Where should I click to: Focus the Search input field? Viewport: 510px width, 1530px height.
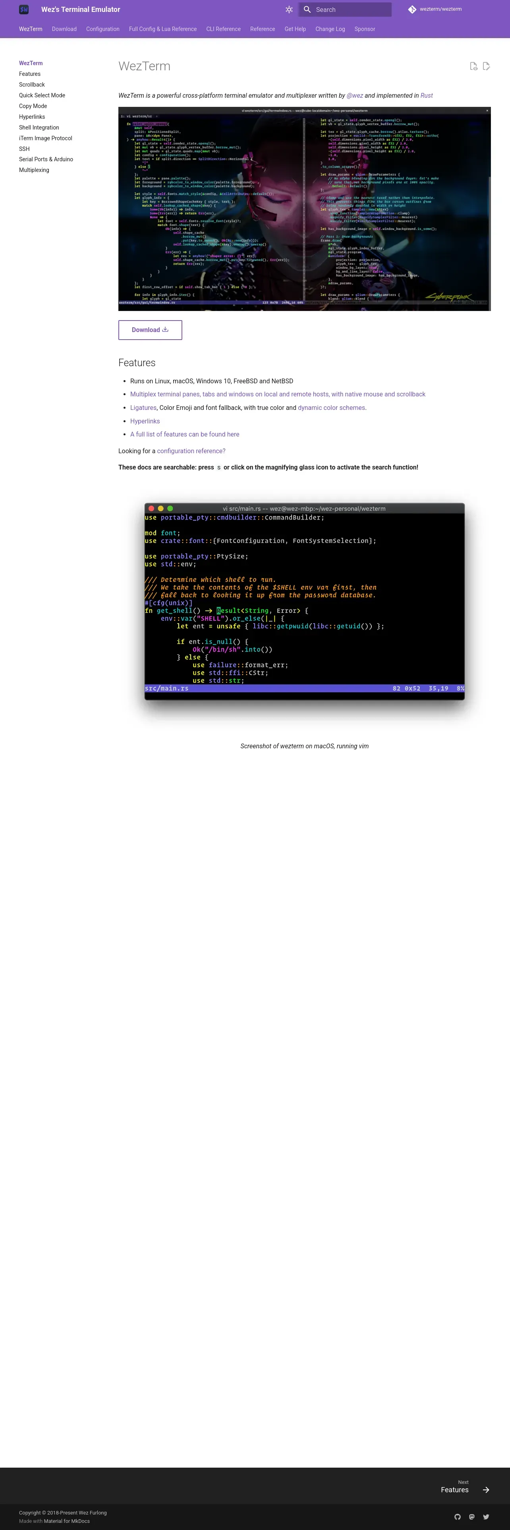click(x=345, y=10)
